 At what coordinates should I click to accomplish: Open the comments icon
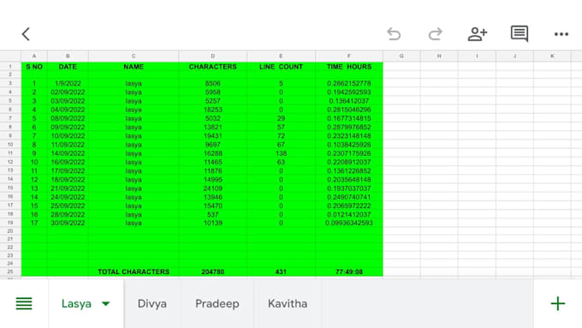520,34
